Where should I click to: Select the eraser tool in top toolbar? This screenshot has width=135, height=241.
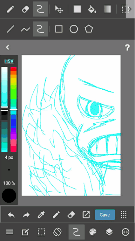(x=25, y=9)
